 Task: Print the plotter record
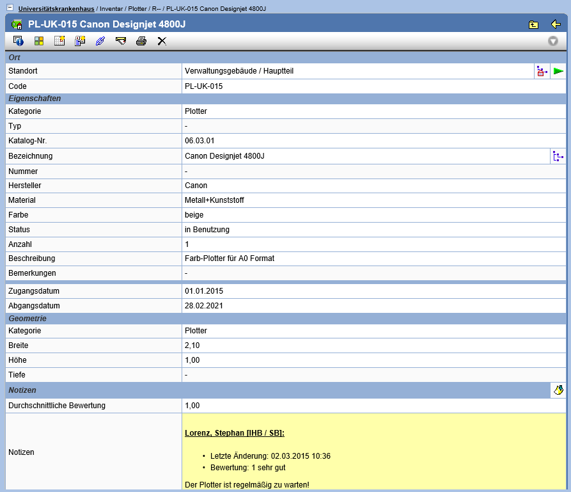pyautogui.click(x=141, y=41)
